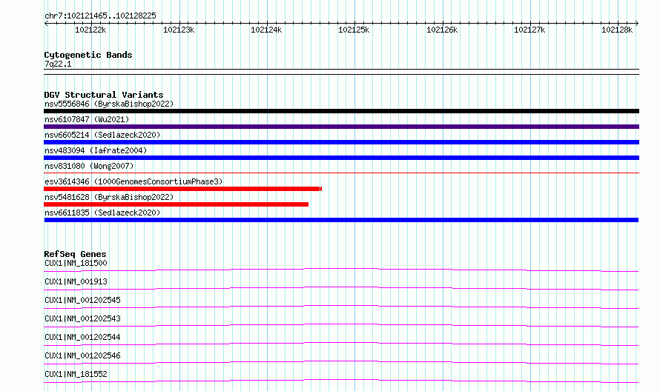Click the CUX1|NM_001913 magenta gene line
This screenshot has width=660, height=391.
click(x=341, y=288)
